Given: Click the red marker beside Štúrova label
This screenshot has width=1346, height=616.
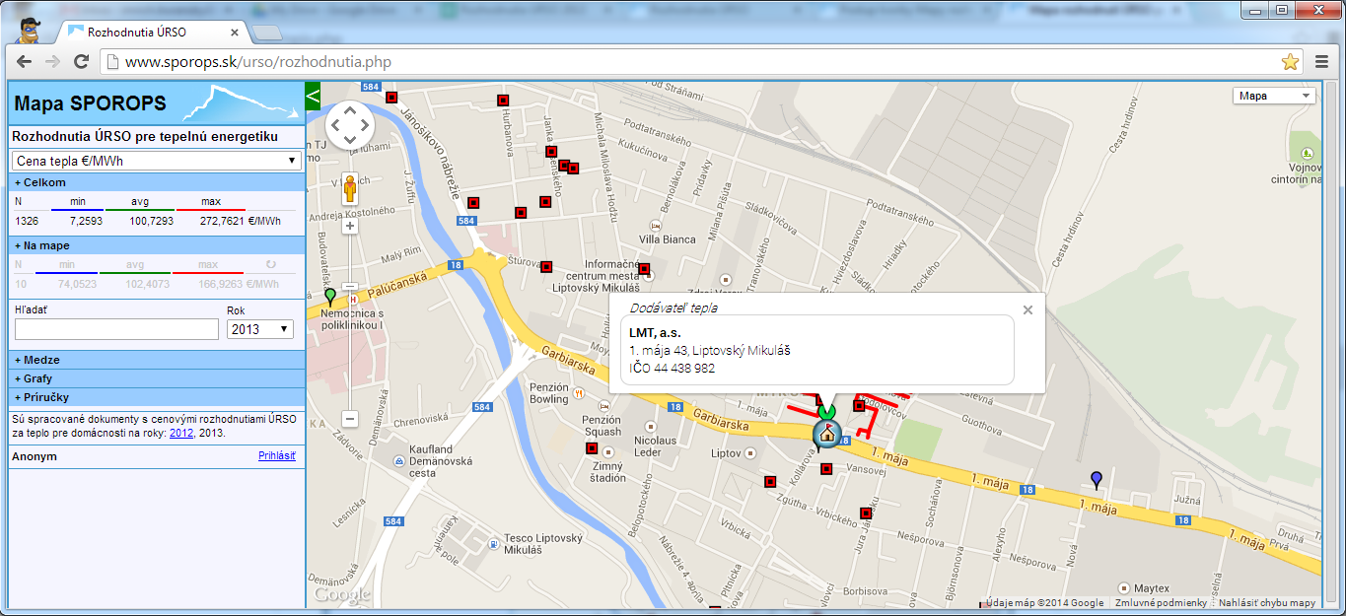Looking at the screenshot, I should [x=545, y=266].
